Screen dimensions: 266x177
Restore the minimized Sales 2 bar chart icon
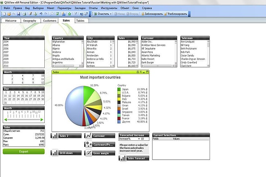(x=54, y=136)
